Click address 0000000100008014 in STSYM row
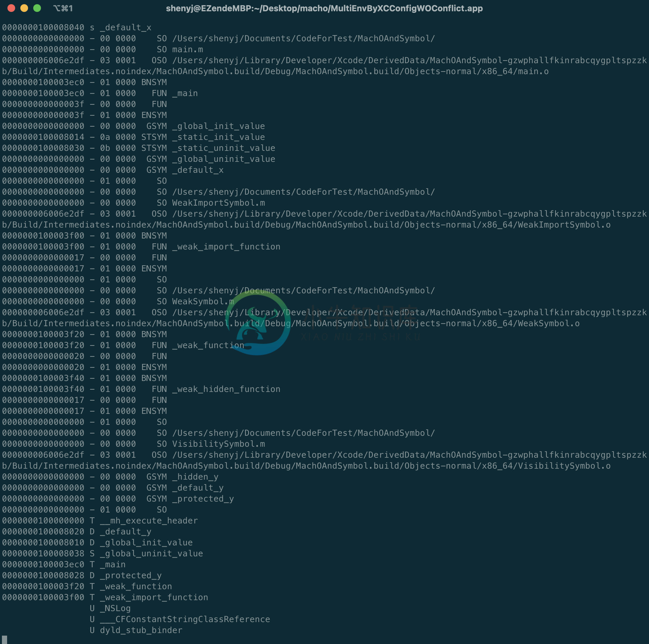This screenshot has width=649, height=644. 43,137
